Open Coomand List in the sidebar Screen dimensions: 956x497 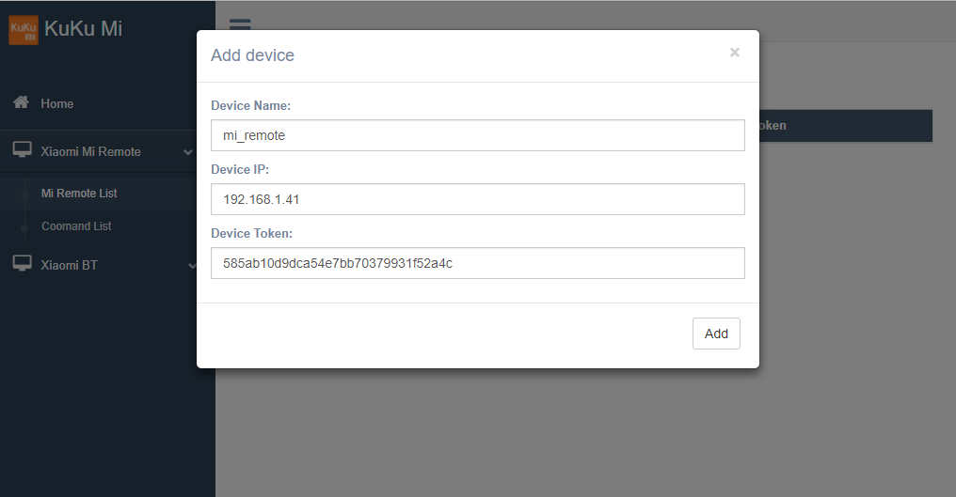coord(76,226)
